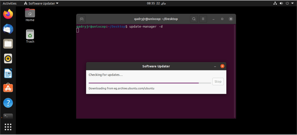Click the update checking progress bar
Image resolution: width=297 pixels, height=135 pixels.
(150, 83)
